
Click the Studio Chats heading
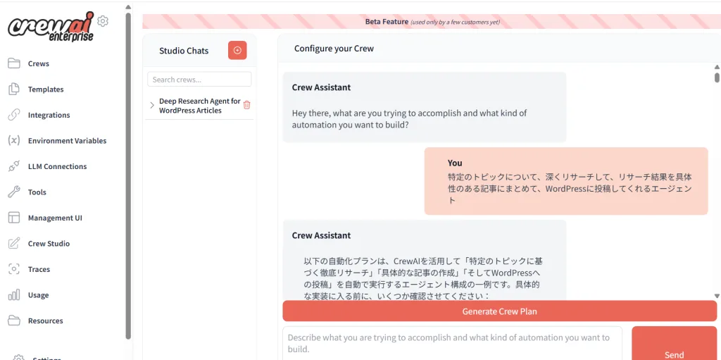pyautogui.click(x=184, y=51)
